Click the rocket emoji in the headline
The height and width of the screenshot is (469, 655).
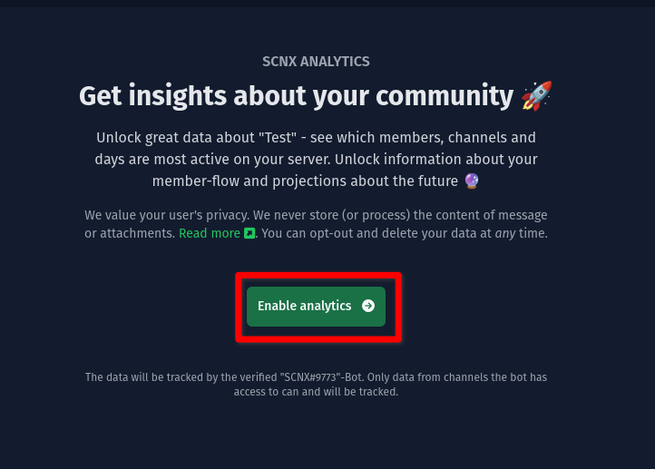click(536, 95)
